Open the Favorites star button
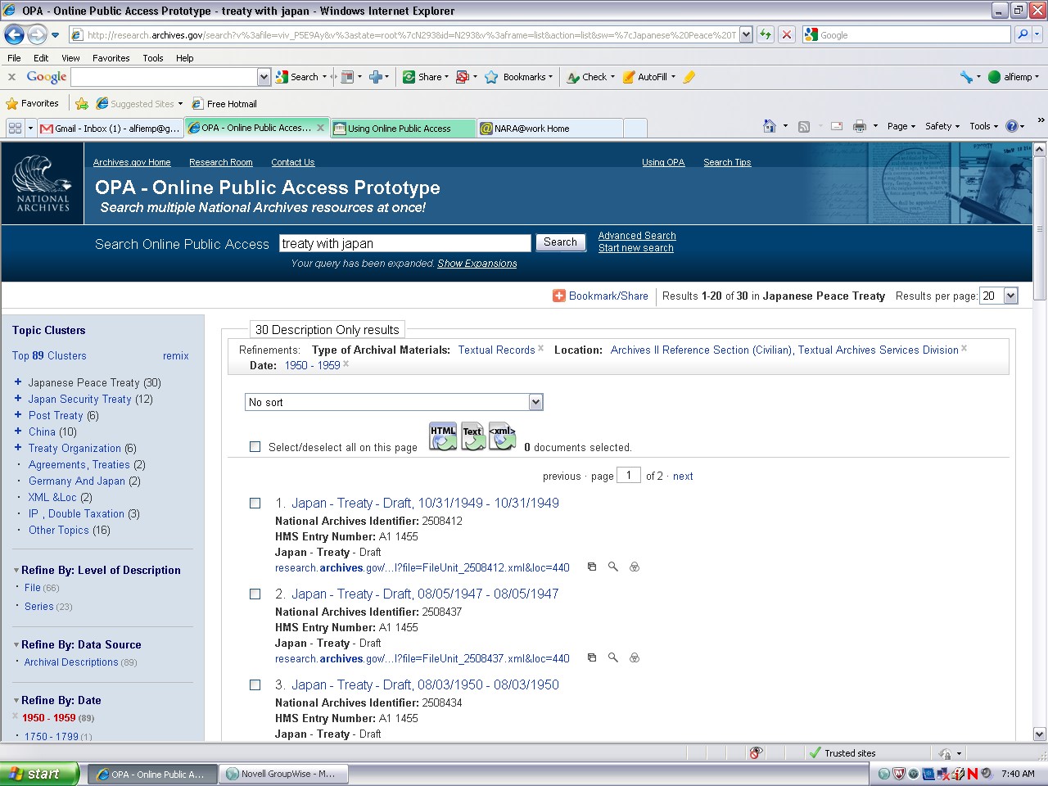The image size is (1048, 786). click(x=32, y=103)
